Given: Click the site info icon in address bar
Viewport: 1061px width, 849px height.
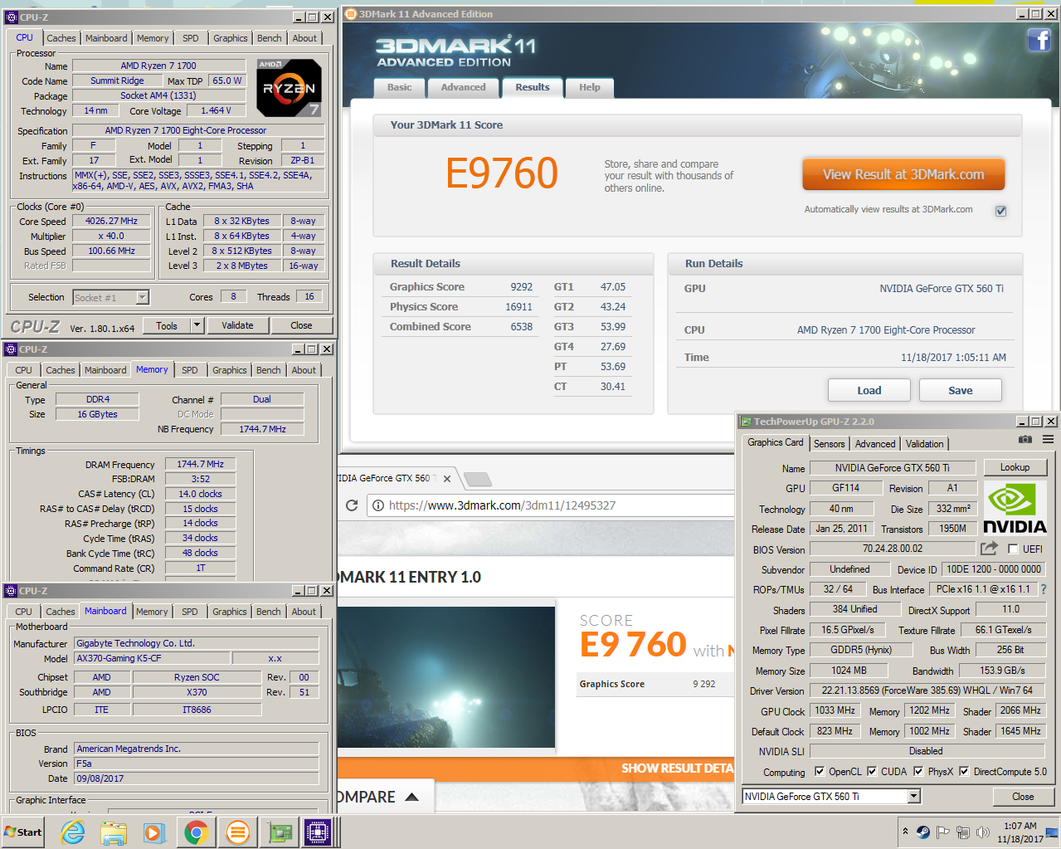Looking at the screenshot, I should [377, 505].
